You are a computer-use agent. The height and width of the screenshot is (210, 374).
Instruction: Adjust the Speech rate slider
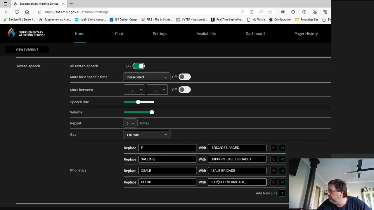click(x=138, y=102)
